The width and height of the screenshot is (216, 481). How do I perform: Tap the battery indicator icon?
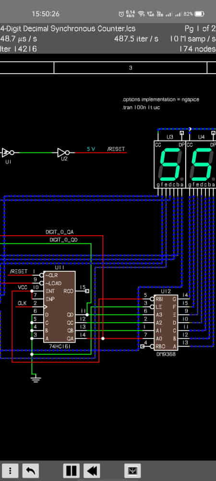point(200,14)
